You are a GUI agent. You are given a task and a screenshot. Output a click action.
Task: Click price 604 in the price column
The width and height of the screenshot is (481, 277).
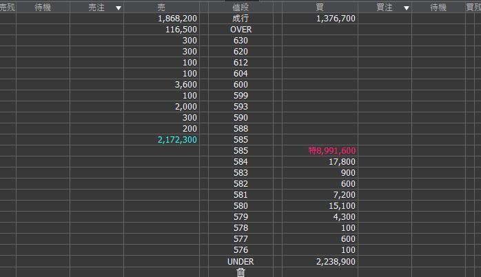tap(240, 74)
